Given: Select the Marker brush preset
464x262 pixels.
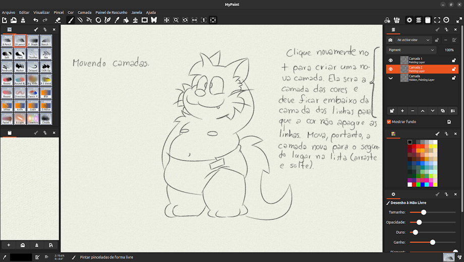Looking at the screenshot, I should pyautogui.click(x=20, y=67).
